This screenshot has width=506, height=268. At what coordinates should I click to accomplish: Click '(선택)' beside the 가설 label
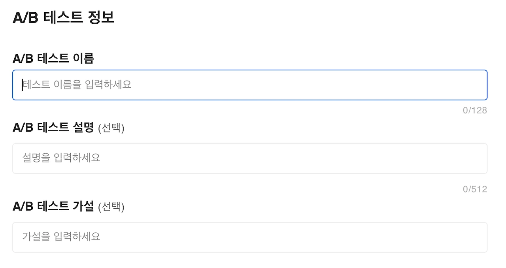tap(111, 207)
